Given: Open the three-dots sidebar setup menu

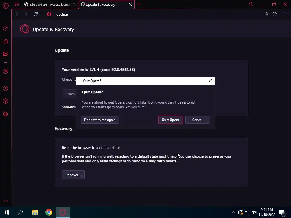Looking at the screenshot, I should coord(6,201).
